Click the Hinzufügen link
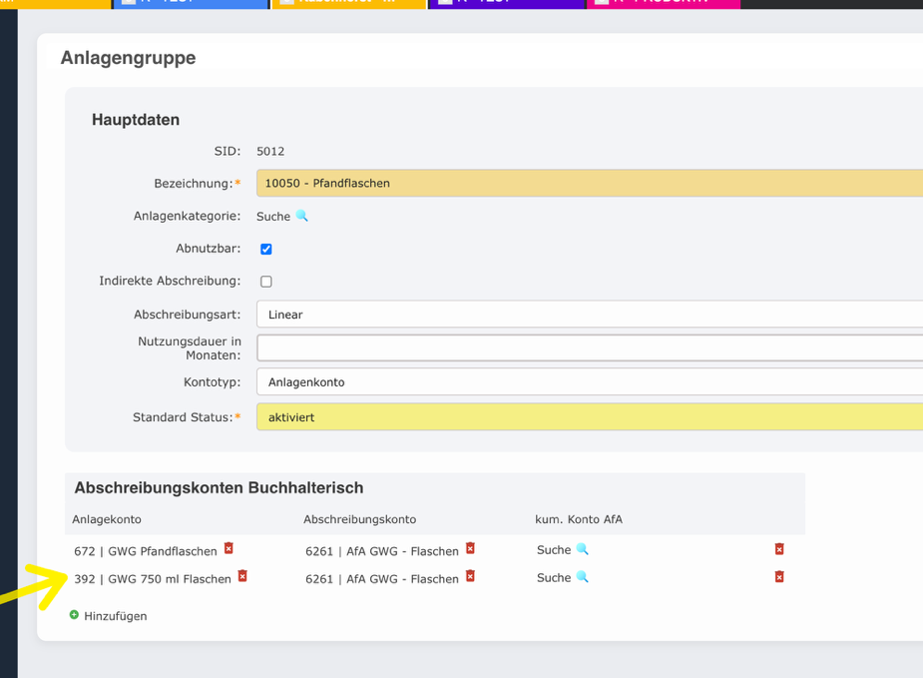923x678 pixels. (114, 615)
